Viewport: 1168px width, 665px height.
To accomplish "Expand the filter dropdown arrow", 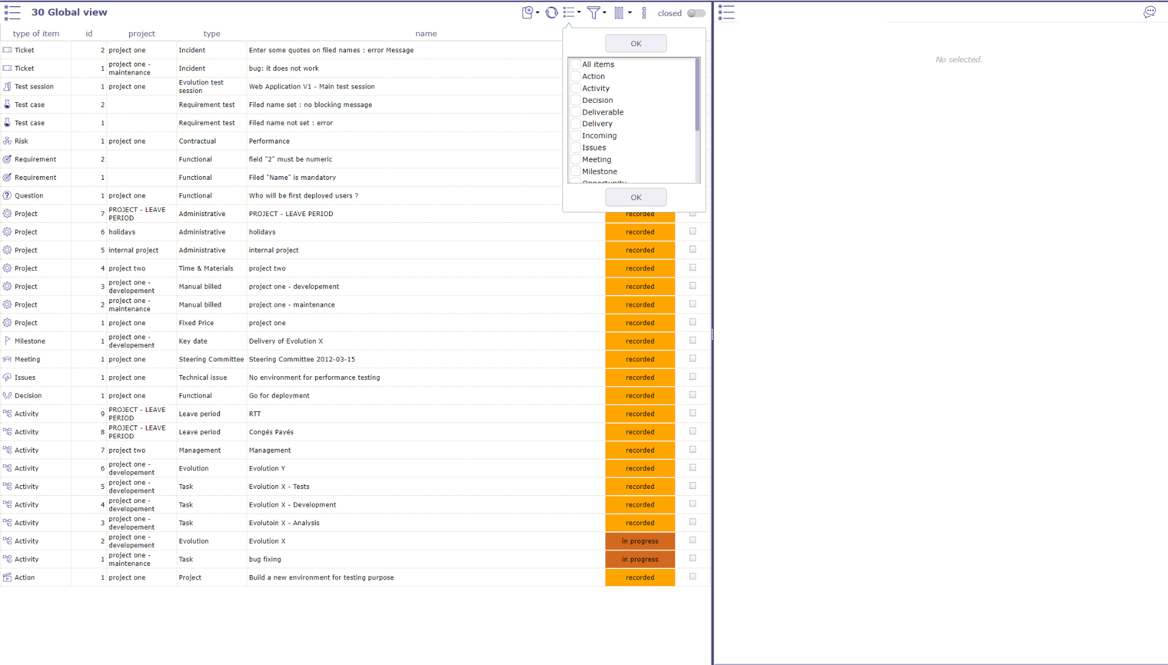I will 604,13.
